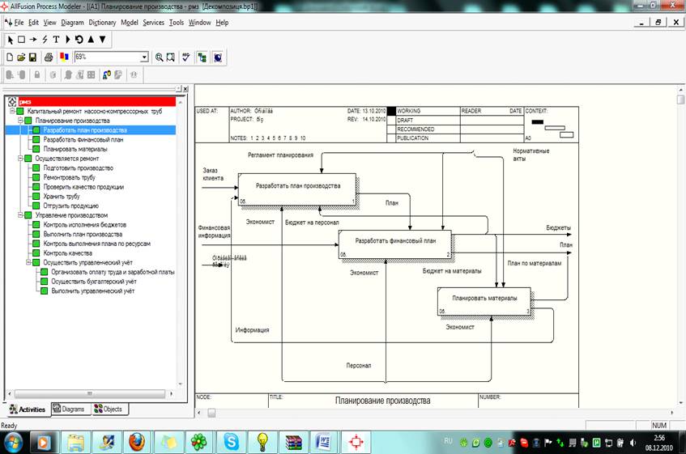Choose the Squiggle lightning tool
This screenshot has width=686, height=454.
(45, 39)
